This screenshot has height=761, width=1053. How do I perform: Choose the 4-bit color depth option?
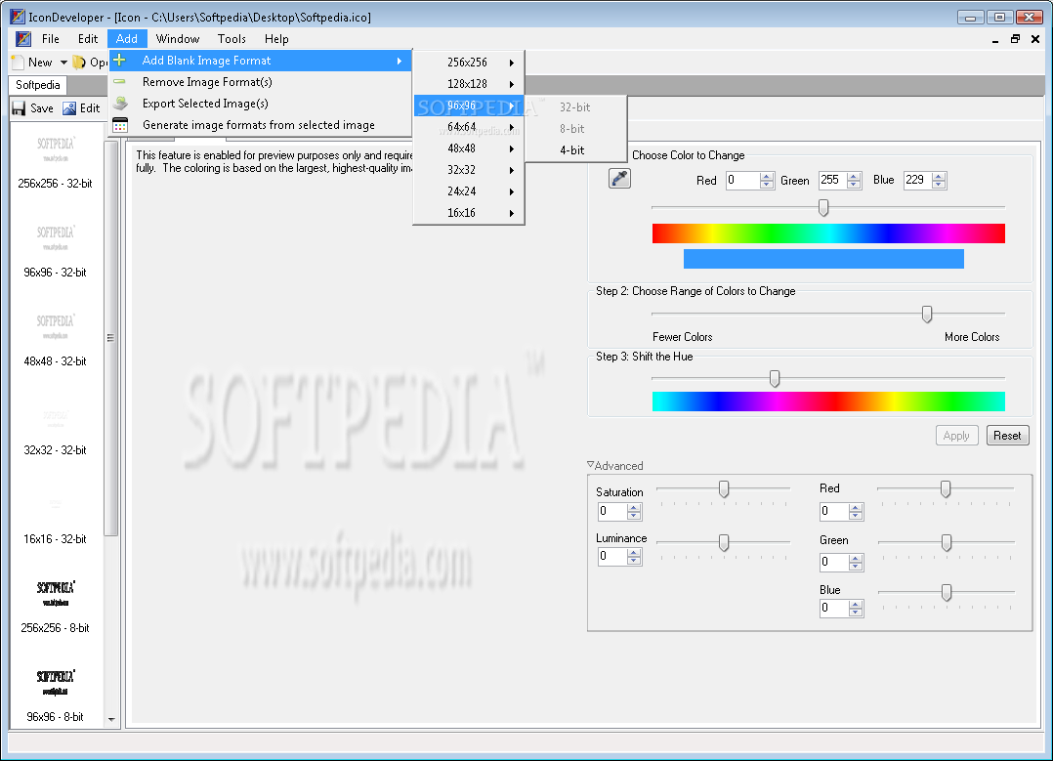point(576,149)
